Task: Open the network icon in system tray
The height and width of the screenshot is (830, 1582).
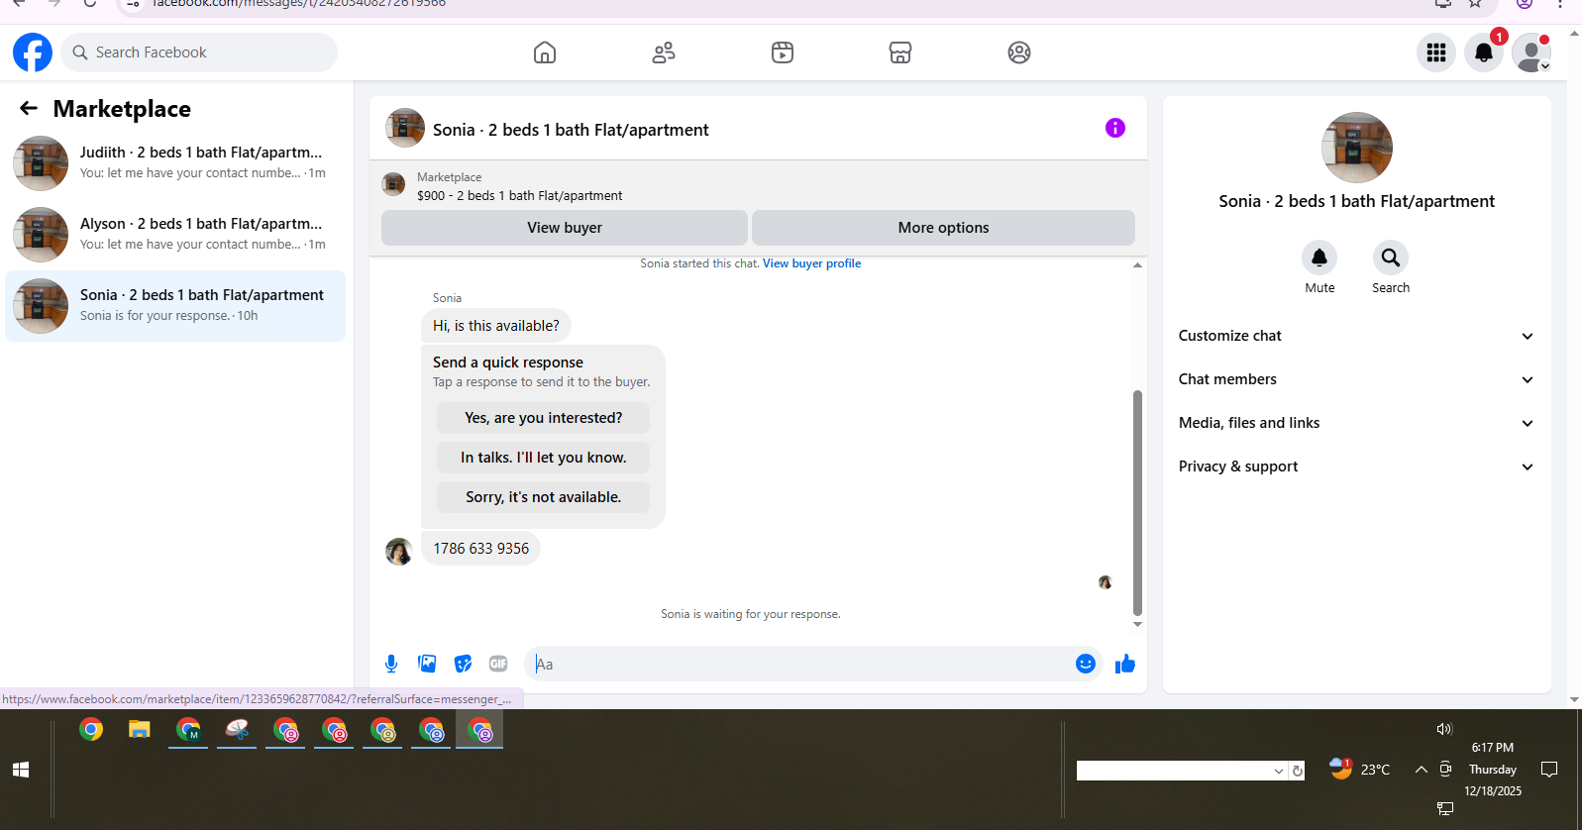Action: 1445,808
